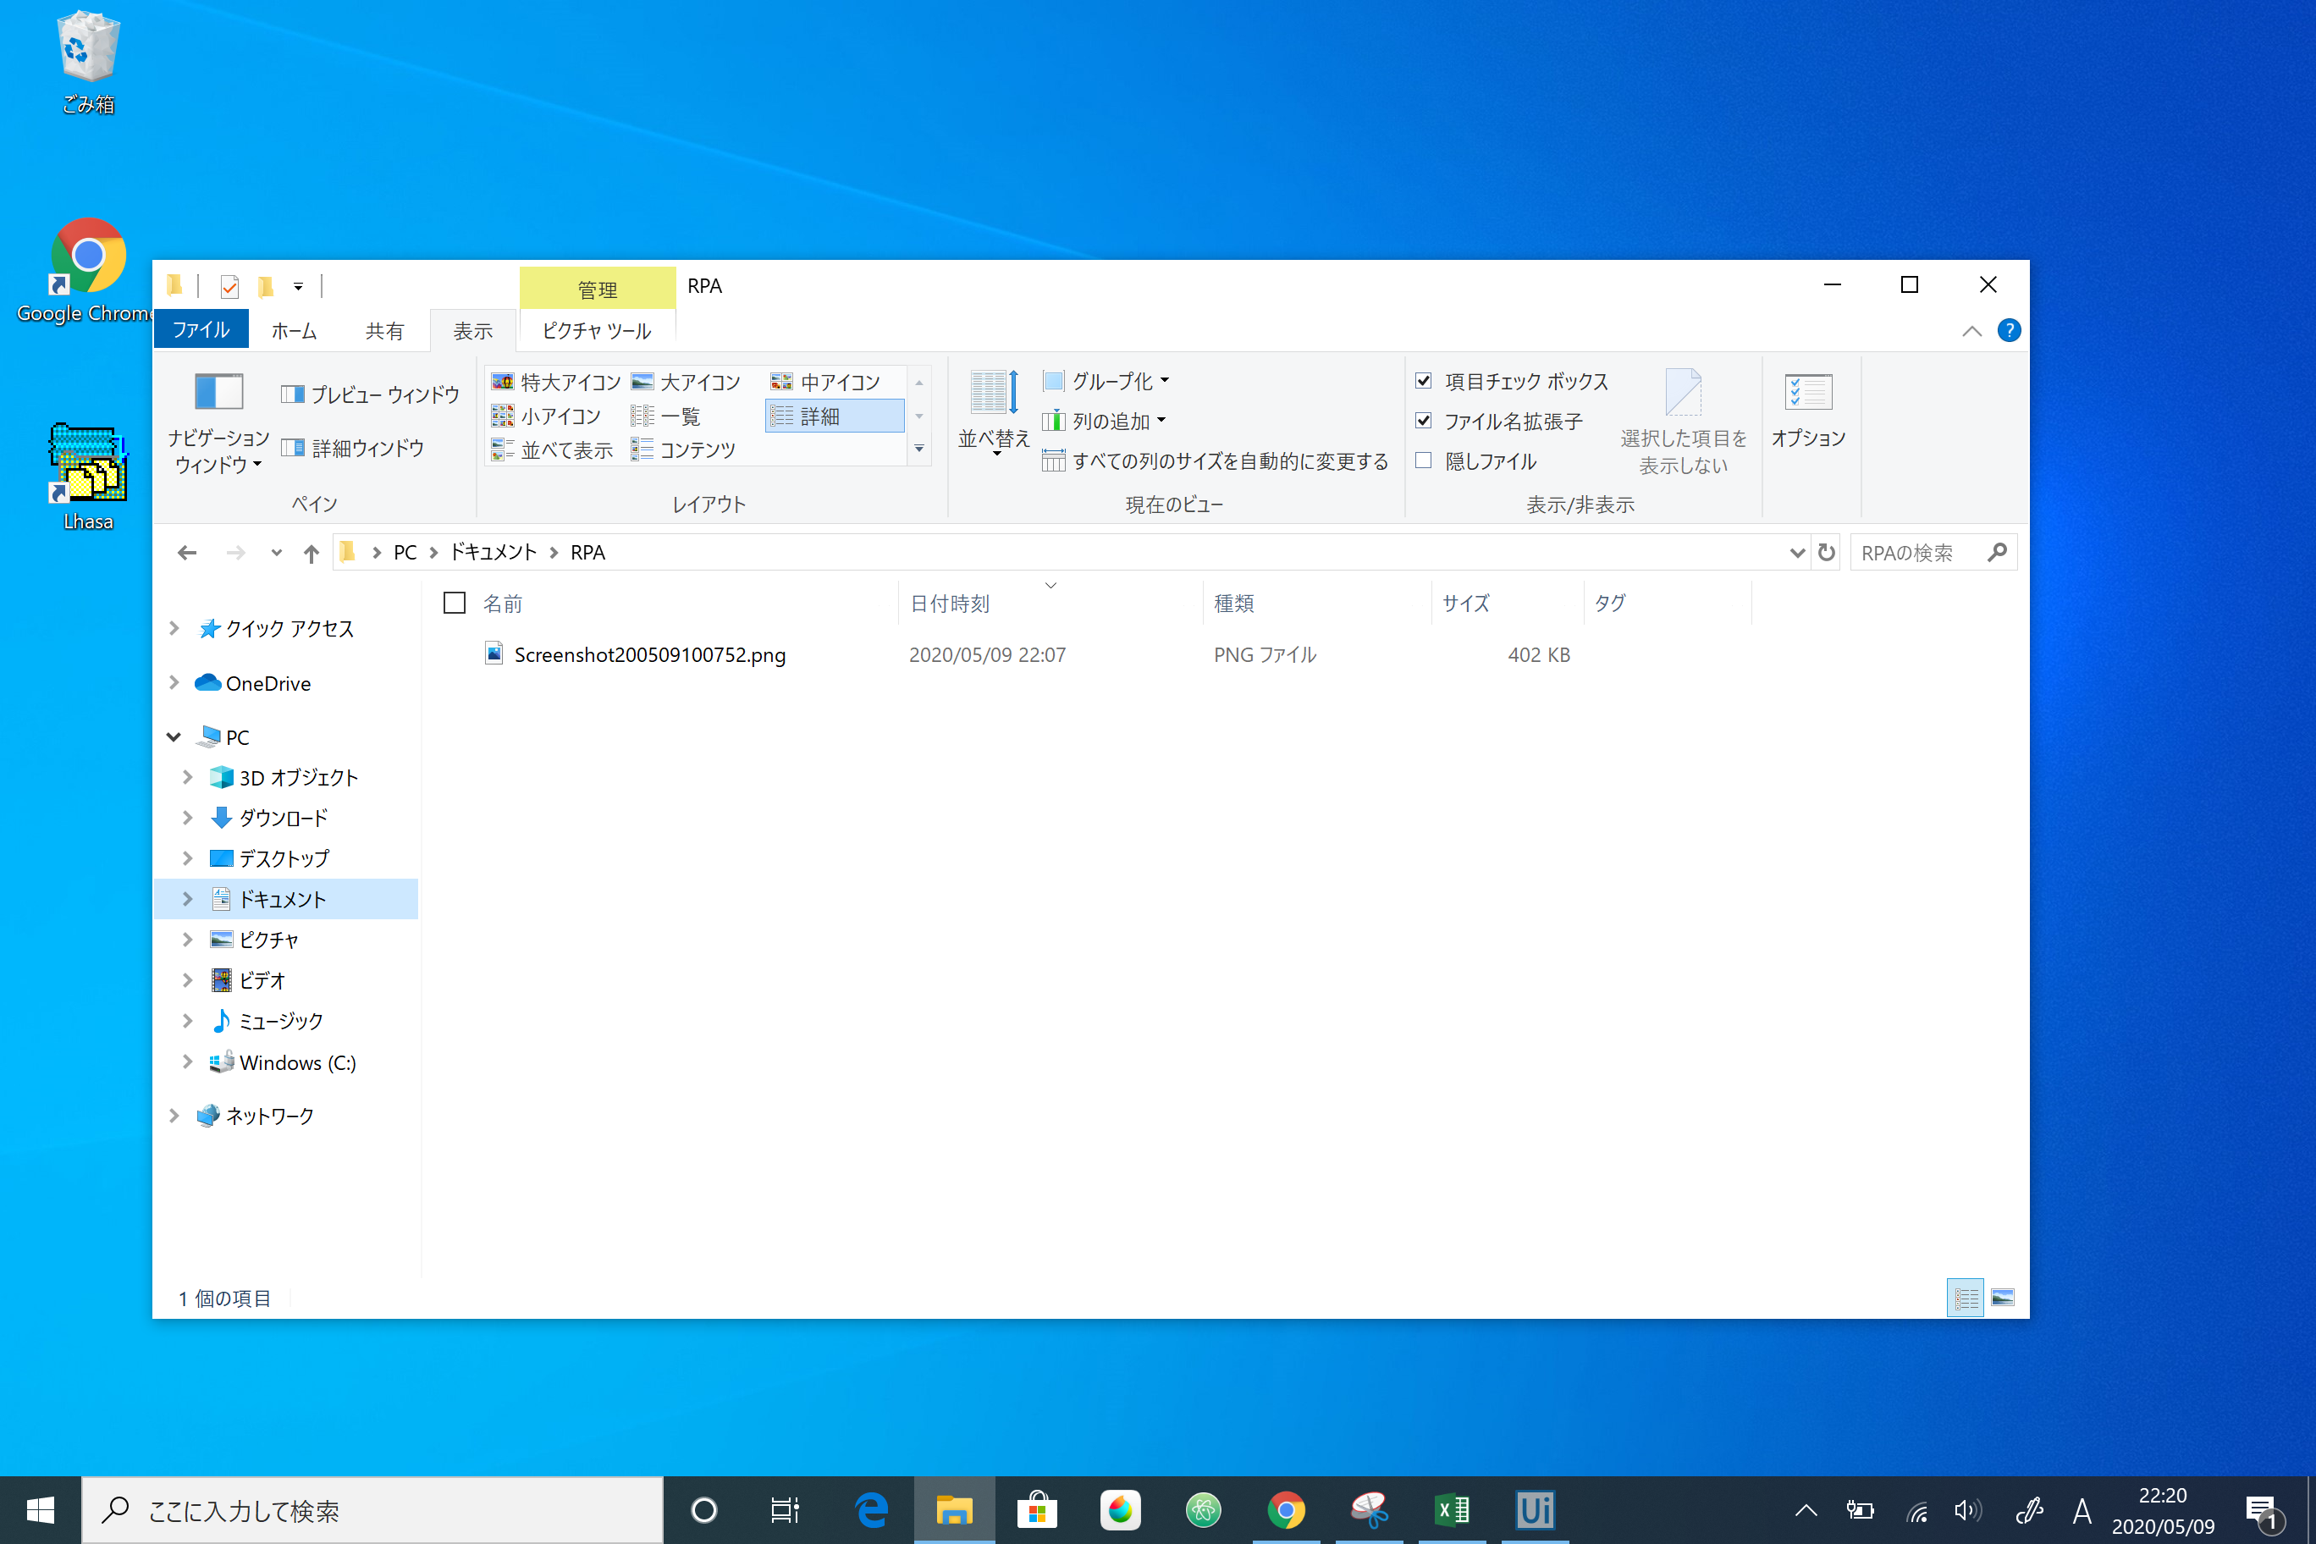Image resolution: width=2316 pixels, height=1544 pixels.
Task: Click the 並べ替え sort icon
Action: 993,394
